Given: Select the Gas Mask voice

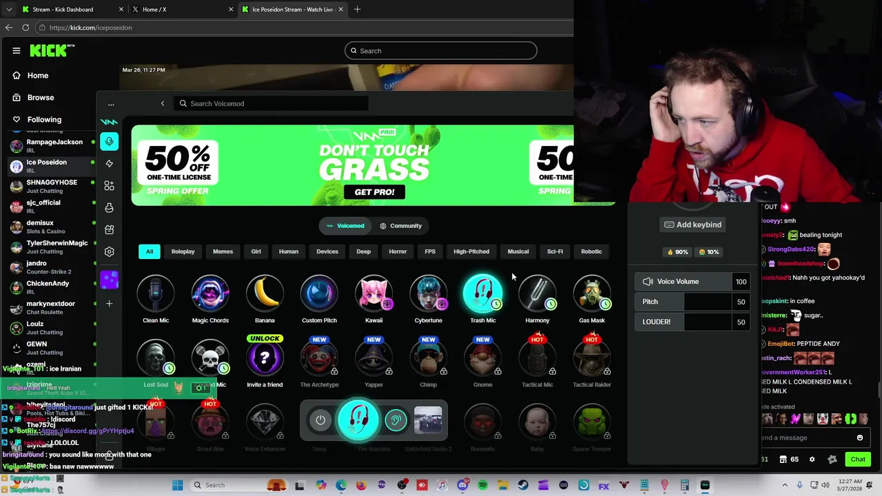Looking at the screenshot, I should 591,293.
